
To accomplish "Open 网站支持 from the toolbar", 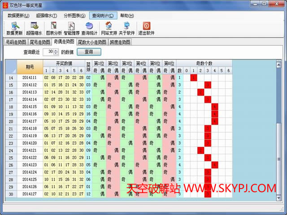I will [x=109, y=28].
